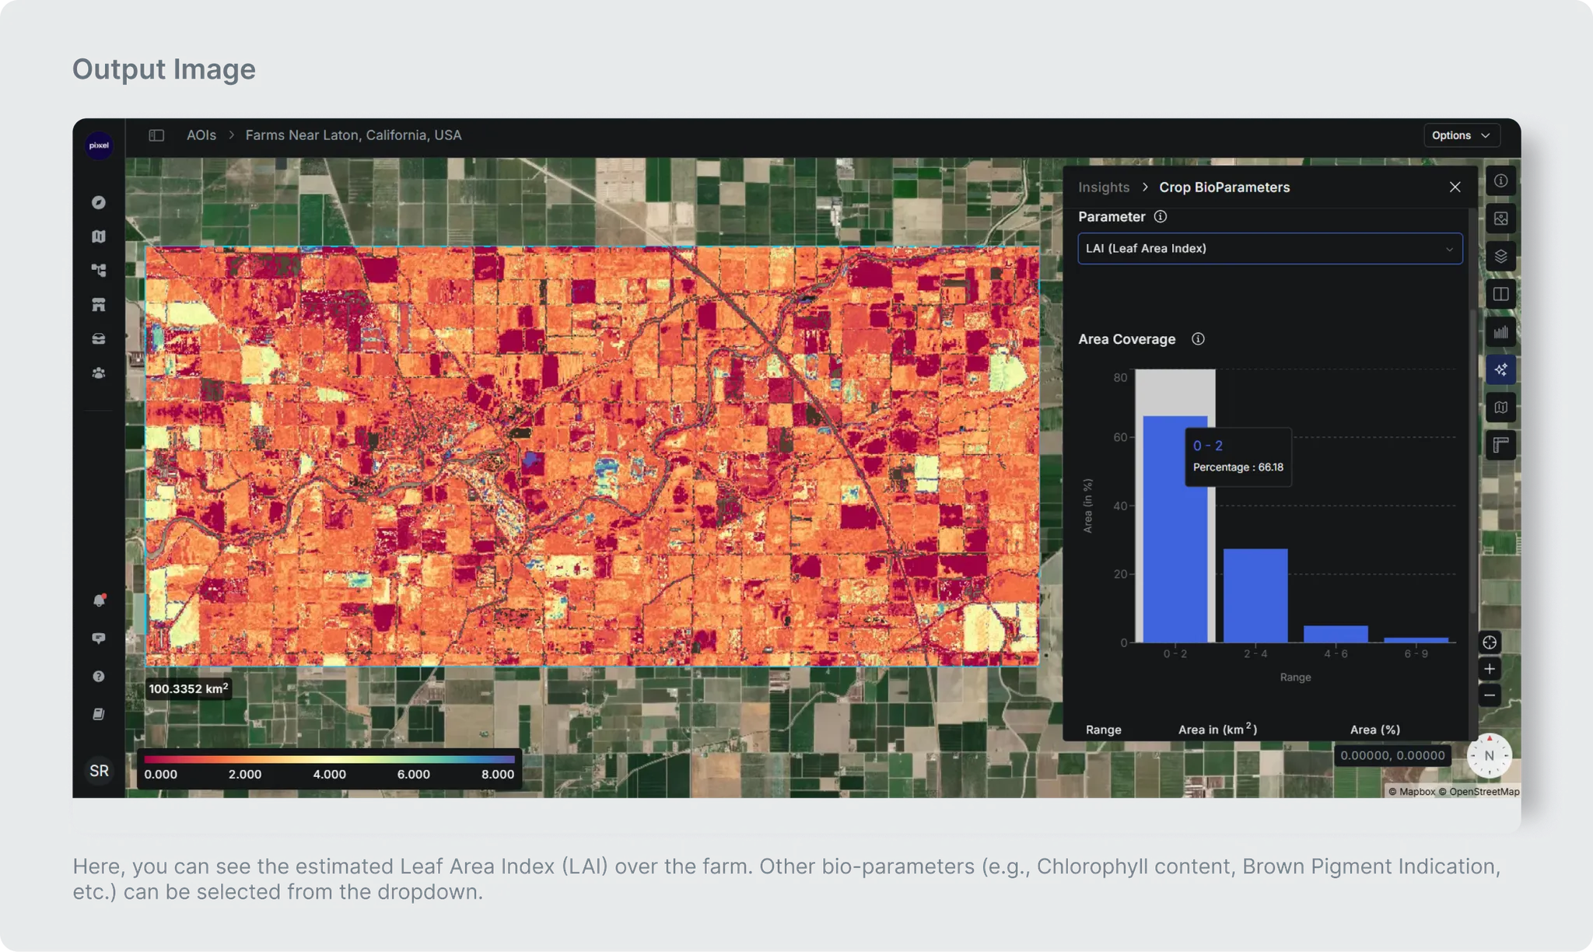Open the workflow nodes icon in left sidebar

[99, 271]
